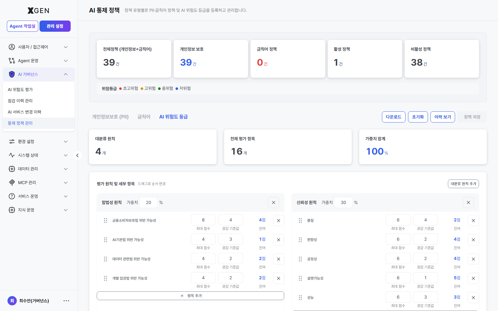Delete the 금융소비자보호법 위반 가능성 item
The height and width of the screenshot is (311, 498).
click(x=279, y=220)
